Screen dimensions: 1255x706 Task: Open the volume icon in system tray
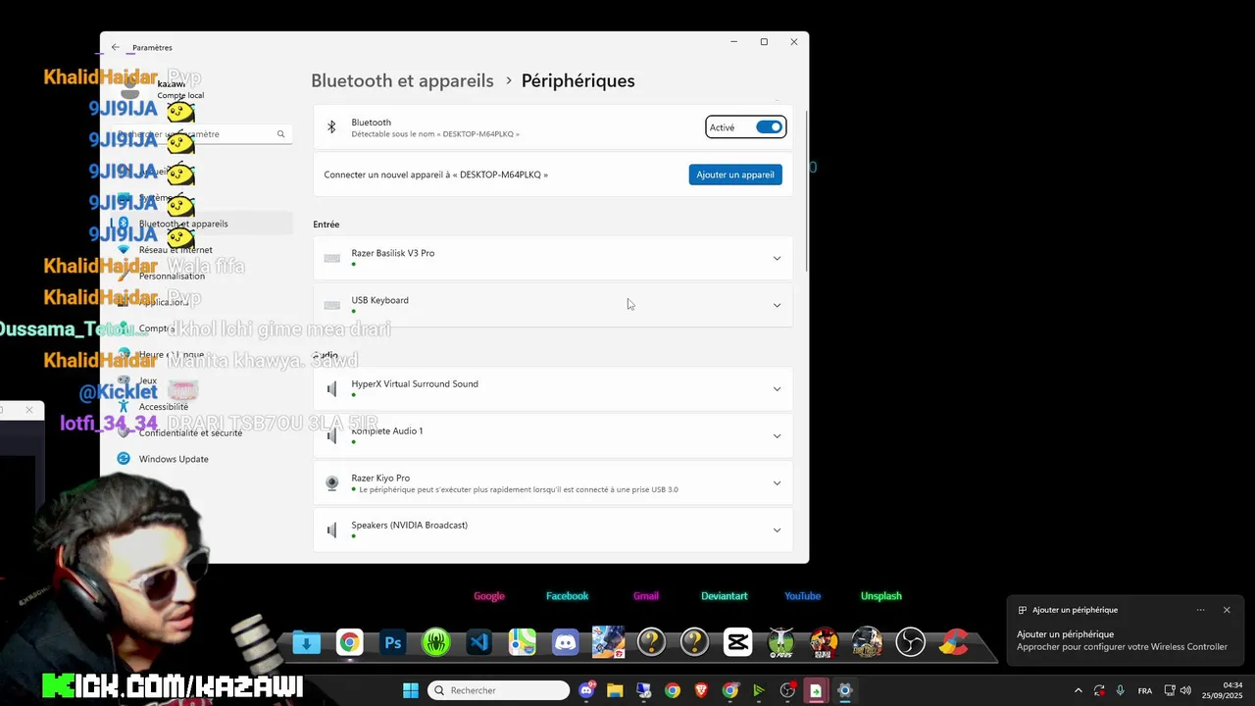pyautogui.click(x=1185, y=690)
